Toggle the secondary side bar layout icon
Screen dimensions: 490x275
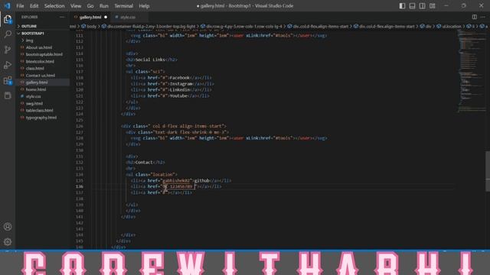422,6
